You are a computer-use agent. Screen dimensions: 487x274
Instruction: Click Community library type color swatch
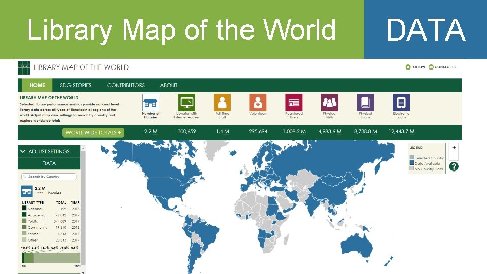click(x=24, y=227)
